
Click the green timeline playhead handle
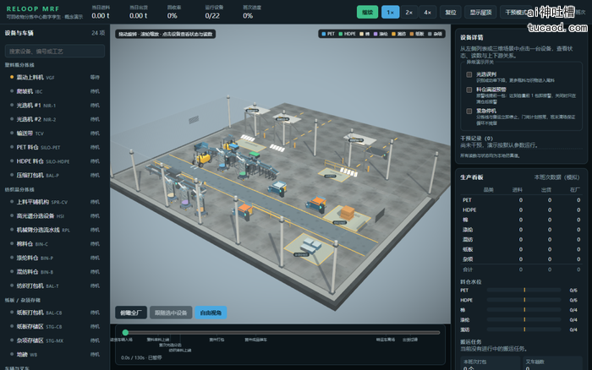(125, 332)
